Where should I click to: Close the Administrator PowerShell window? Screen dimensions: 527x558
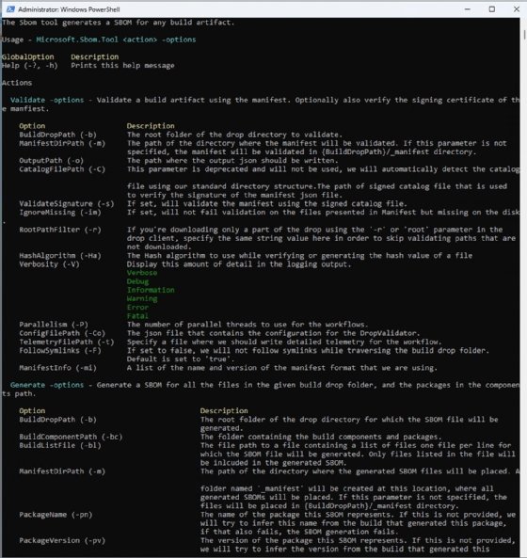(x=517, y=9)
